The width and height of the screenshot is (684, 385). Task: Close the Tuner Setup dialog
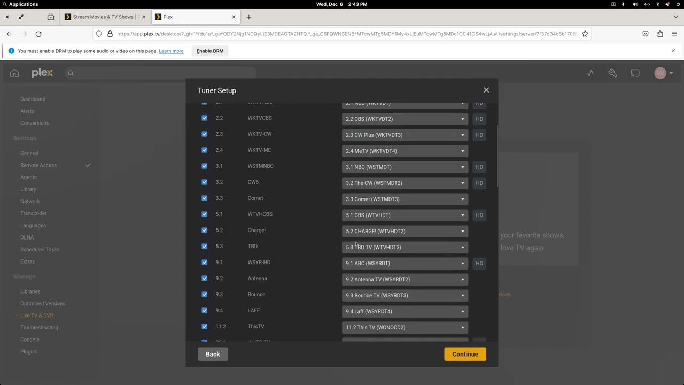click(486, 90)
